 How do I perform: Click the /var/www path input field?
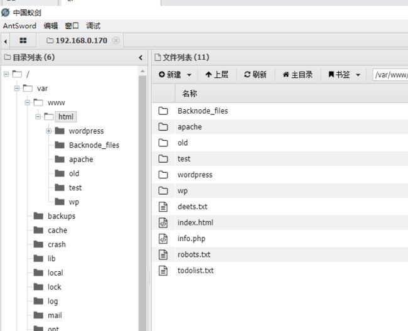(390, 75)
